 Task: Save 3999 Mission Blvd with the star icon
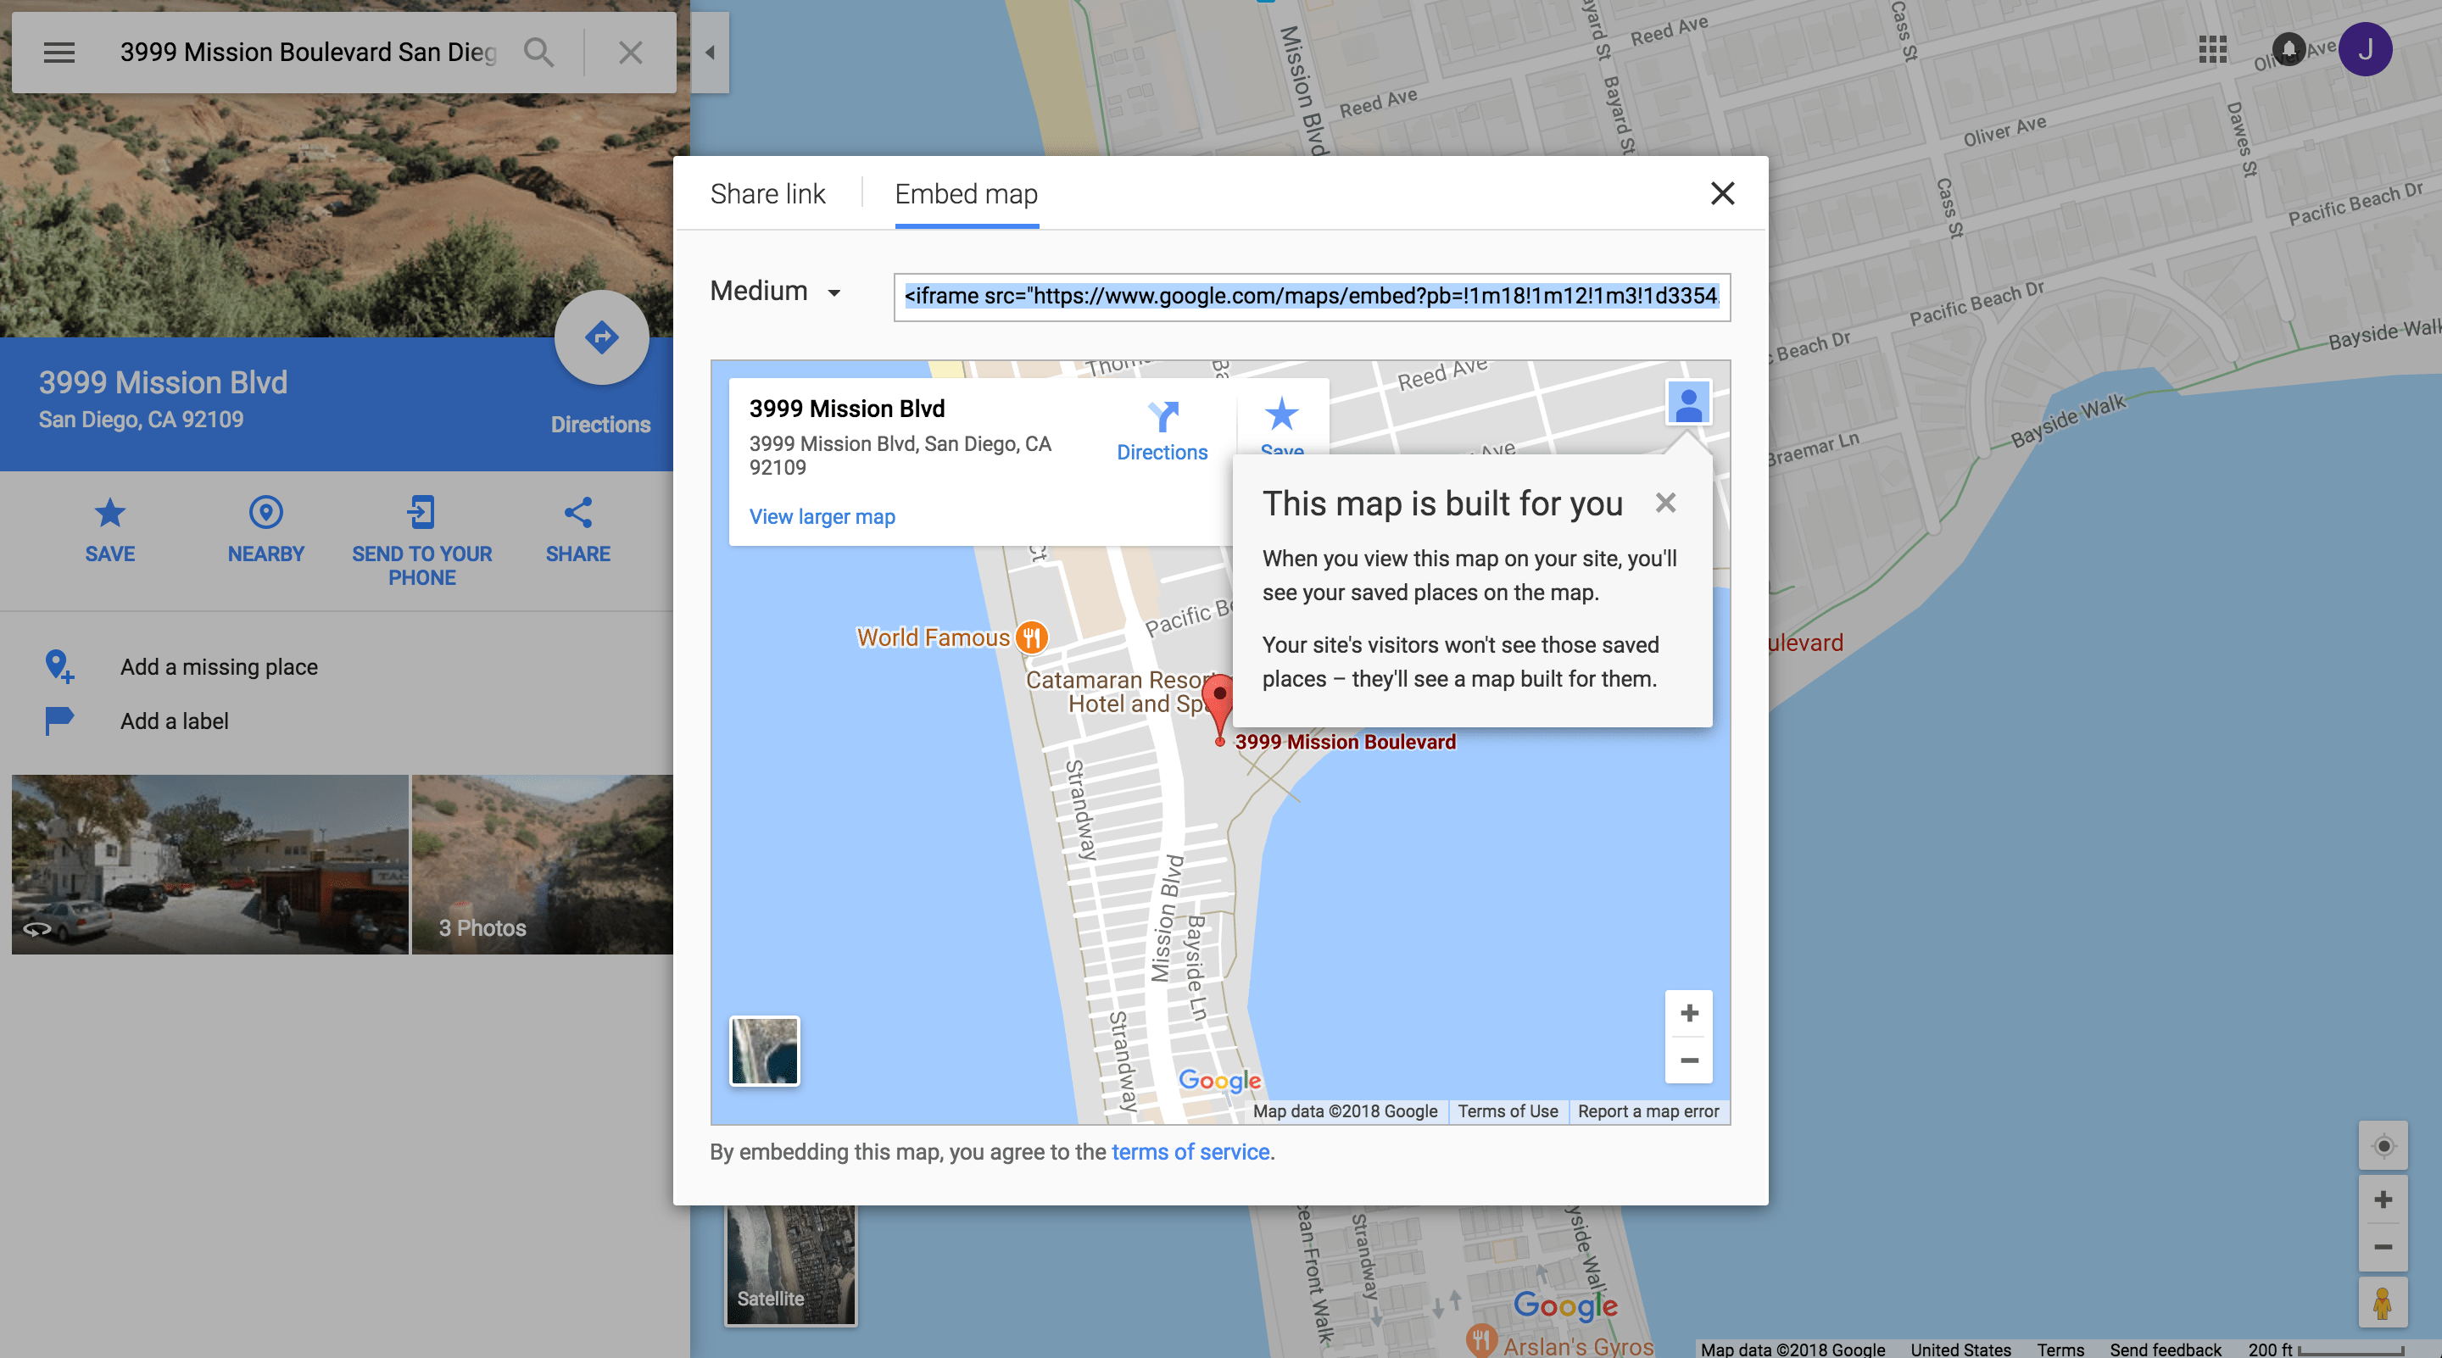click(109, 513)
